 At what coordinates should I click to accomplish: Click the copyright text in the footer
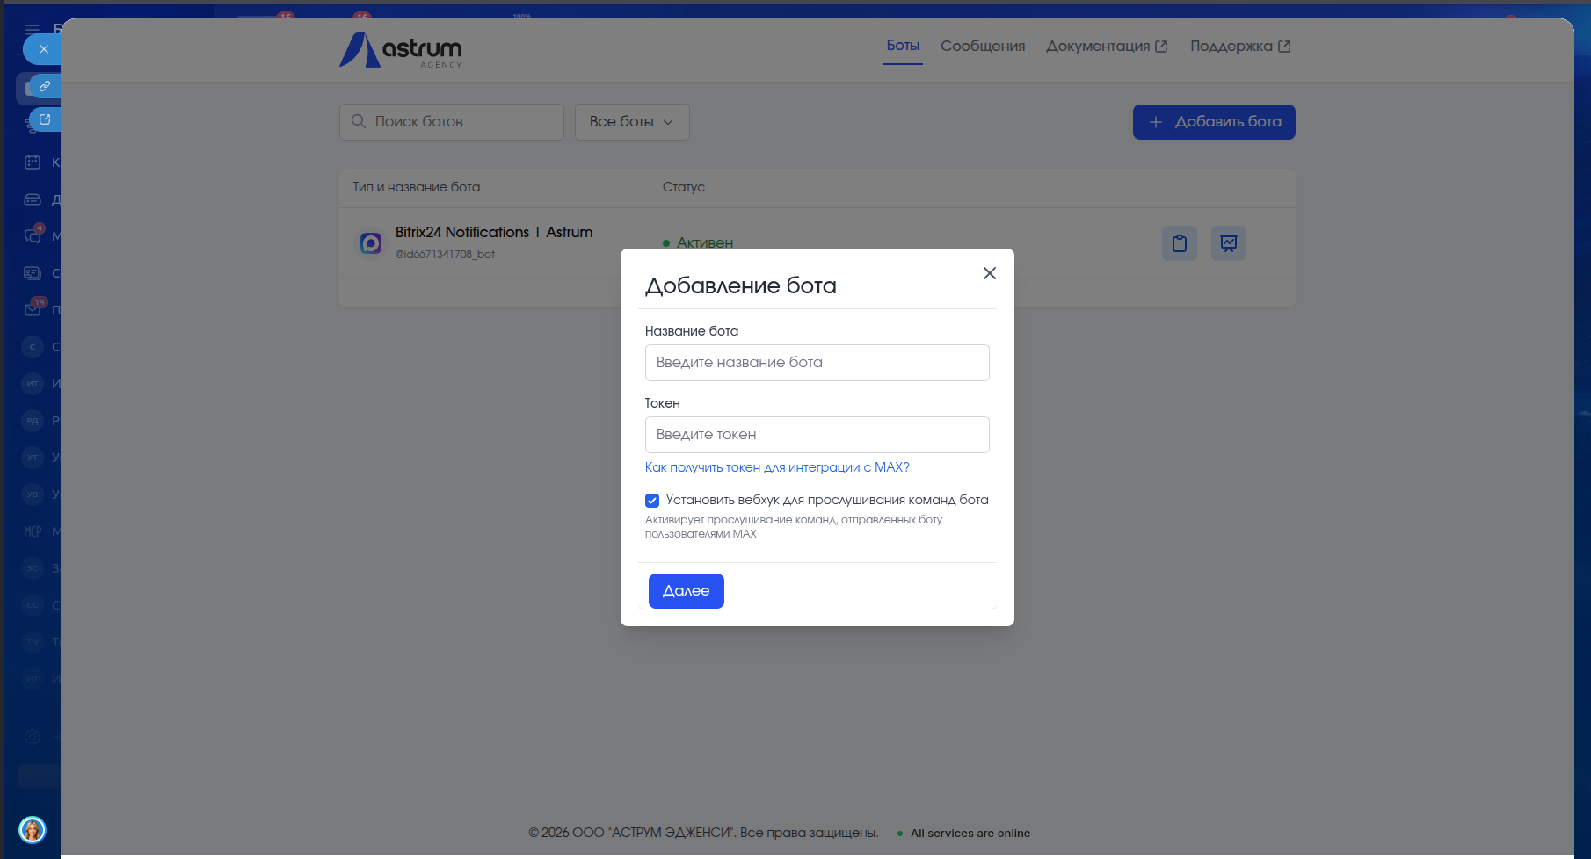coord(703,833)
